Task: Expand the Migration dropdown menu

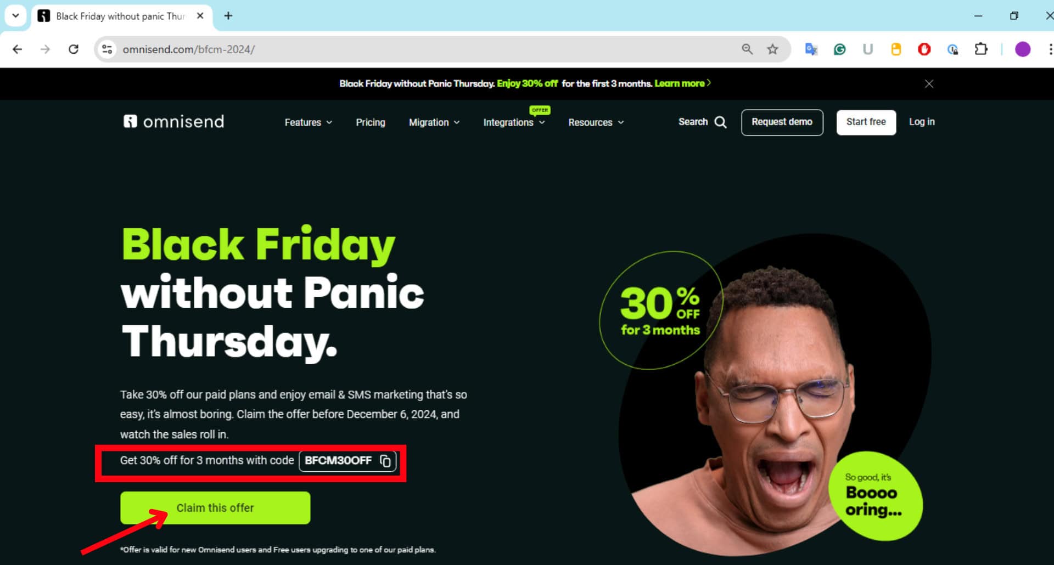Action: pyautogui.click(x=434, y=122)
